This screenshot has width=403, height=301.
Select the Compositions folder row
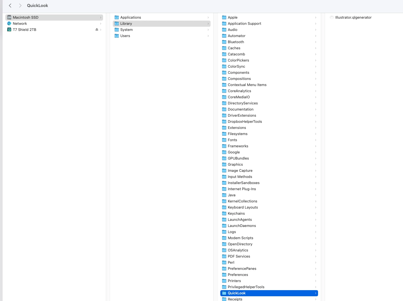(x=269, y=79)
